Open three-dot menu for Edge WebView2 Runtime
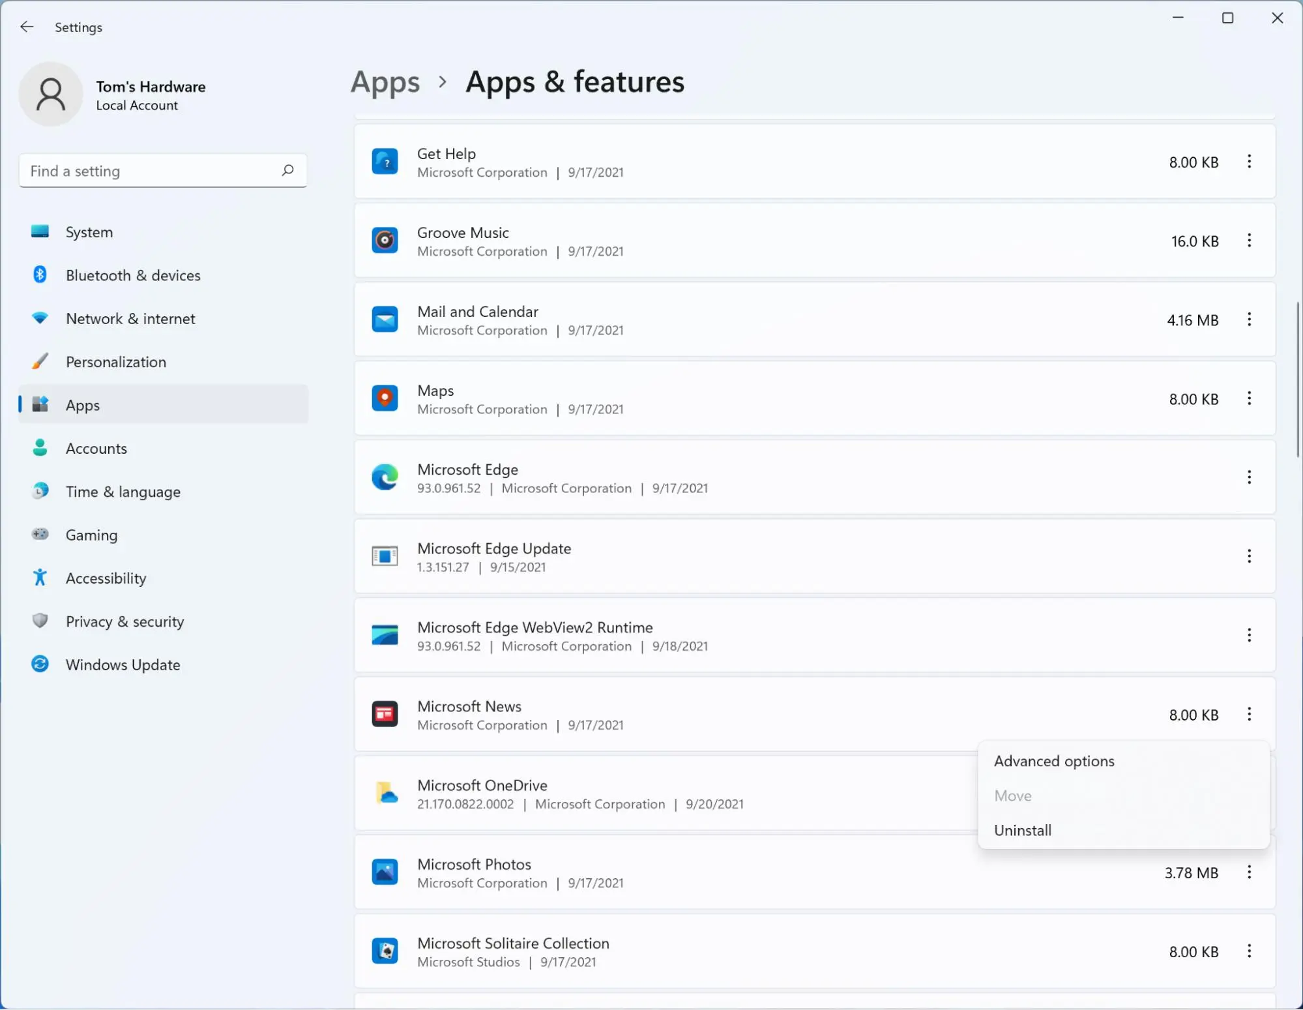1303x1010 pixels. (1249, 635)
